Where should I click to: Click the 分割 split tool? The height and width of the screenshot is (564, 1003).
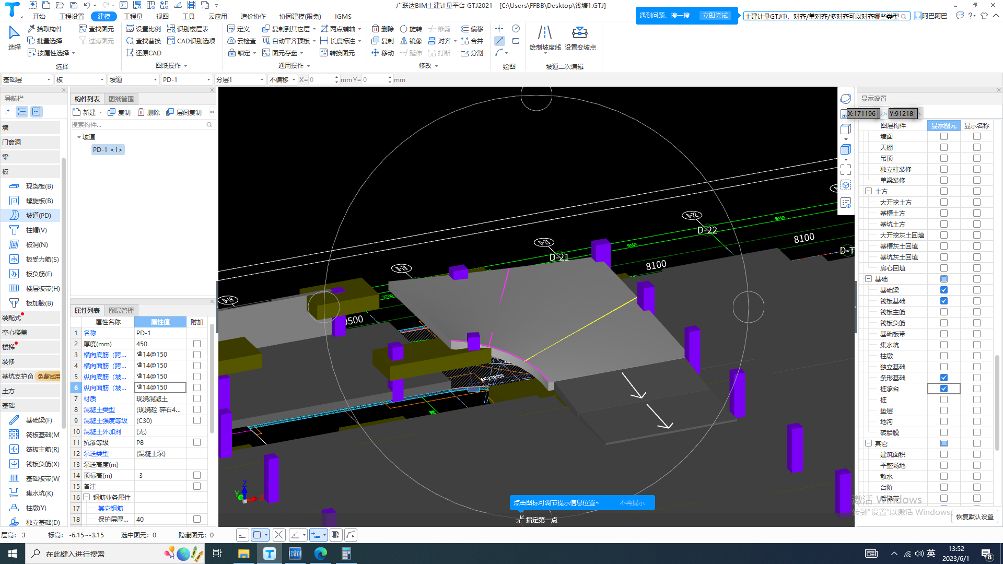click(472, 53)
